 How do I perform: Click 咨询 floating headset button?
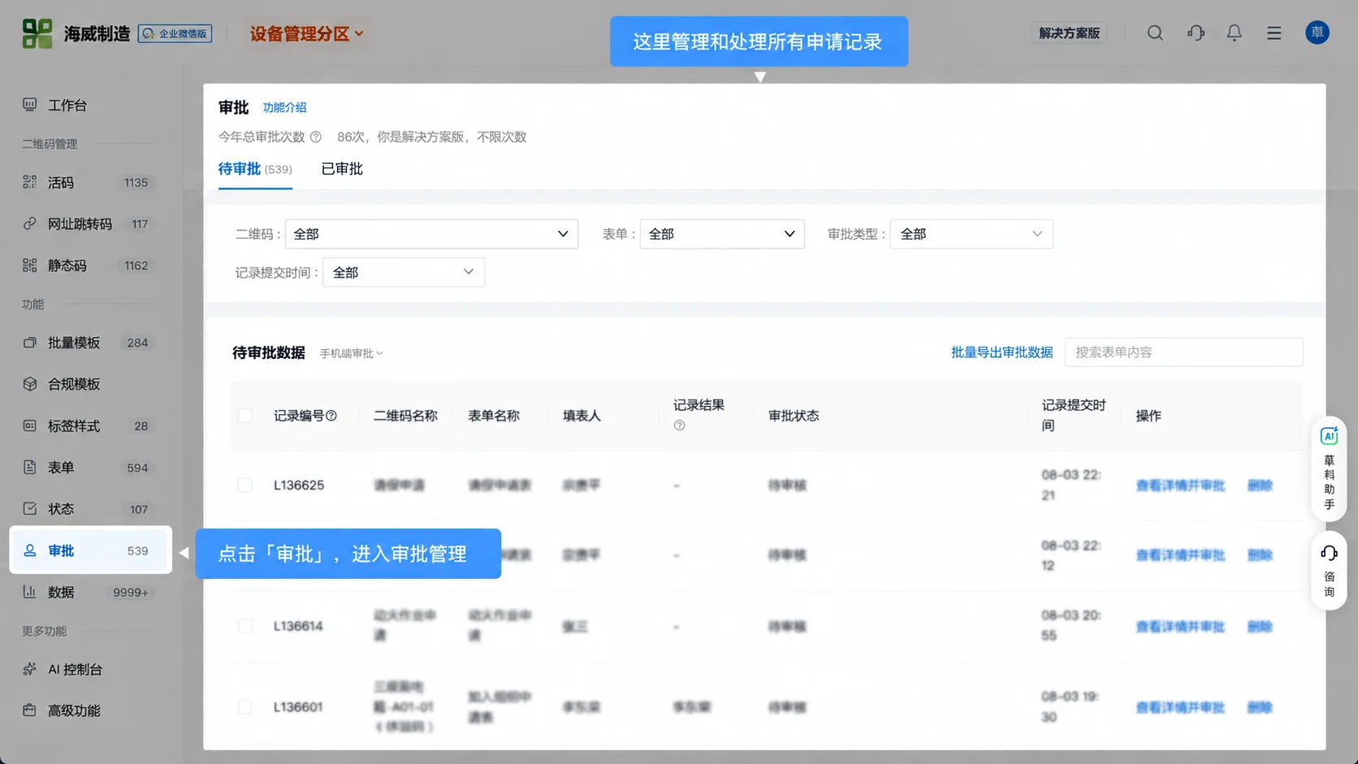[x=1329, y=572]
